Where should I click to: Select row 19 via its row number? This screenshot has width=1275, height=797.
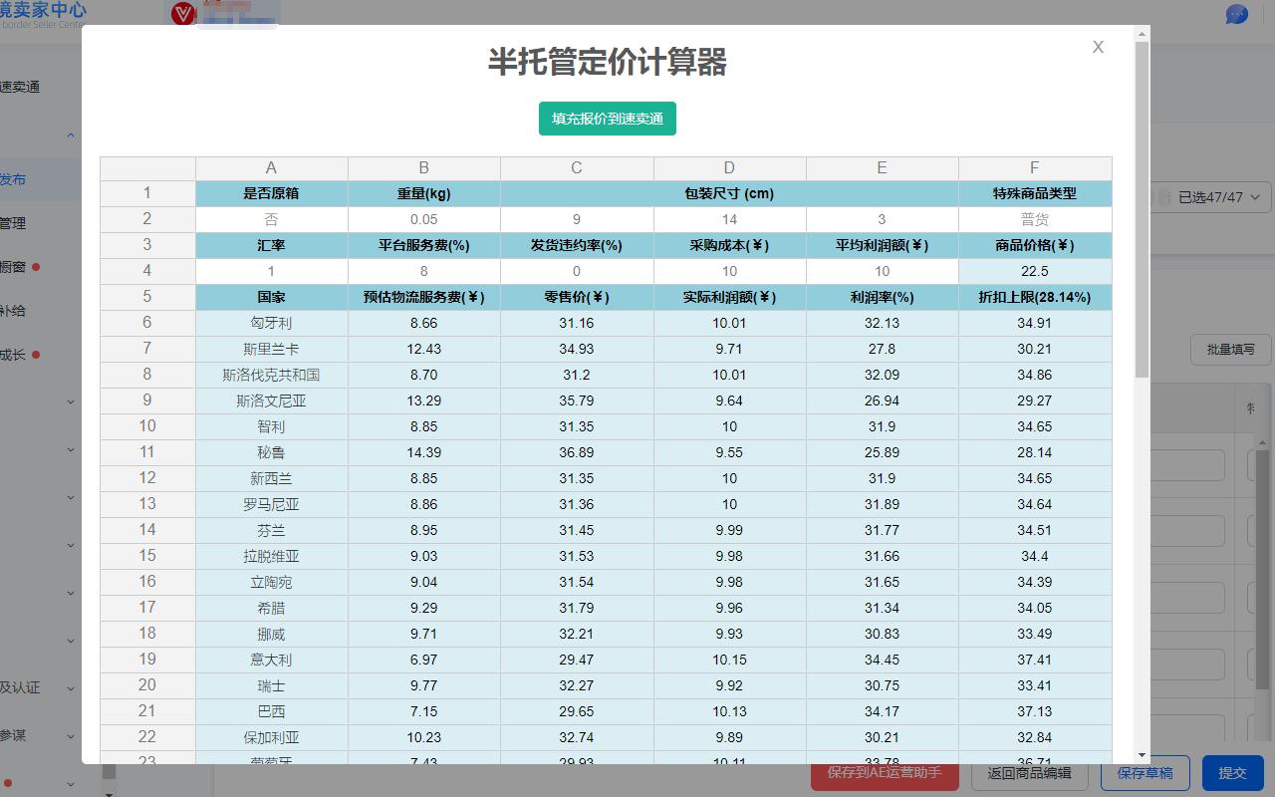pos(147,660)
